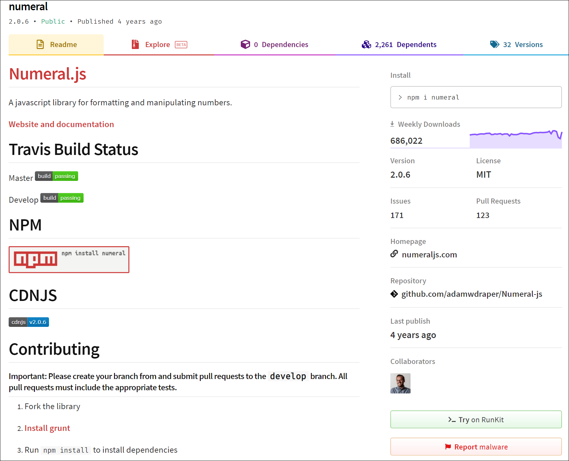
Task: Click the NPM heading
Action: [x=25, y=225]
